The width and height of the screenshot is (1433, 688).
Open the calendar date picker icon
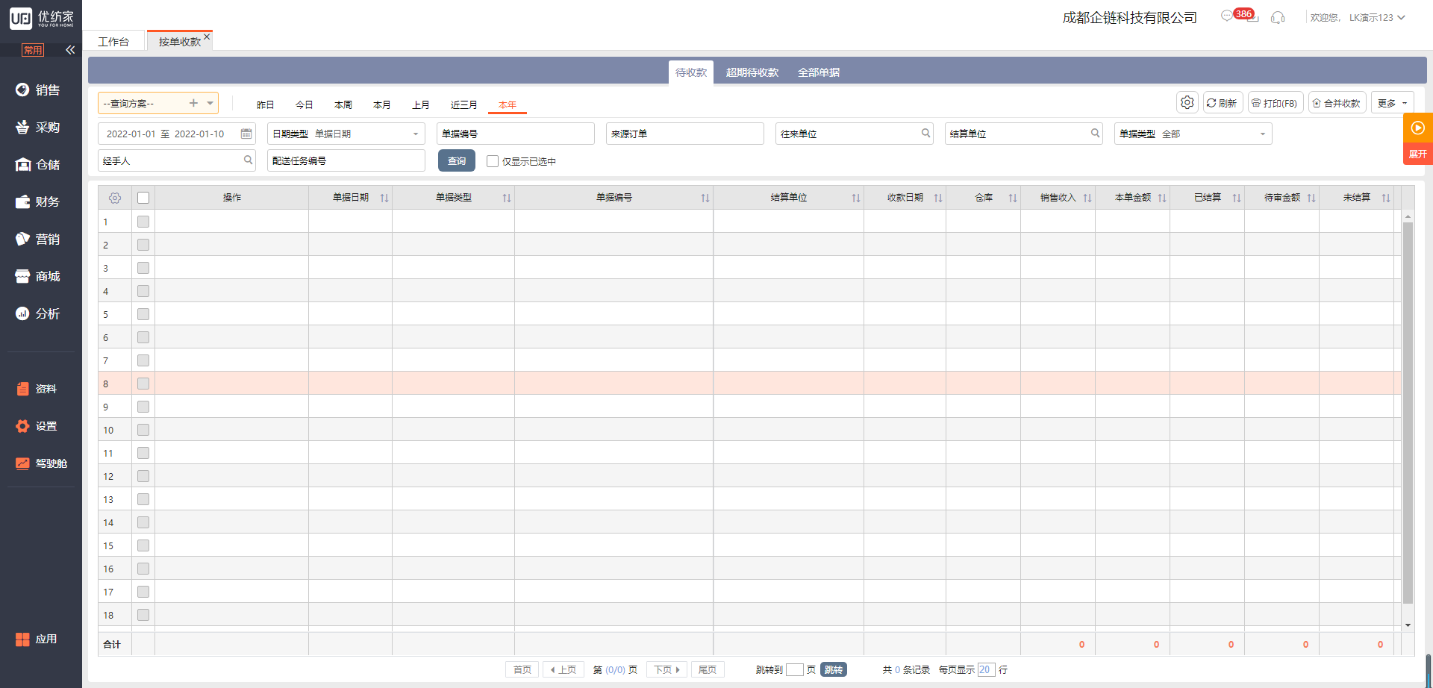(246, 134)
